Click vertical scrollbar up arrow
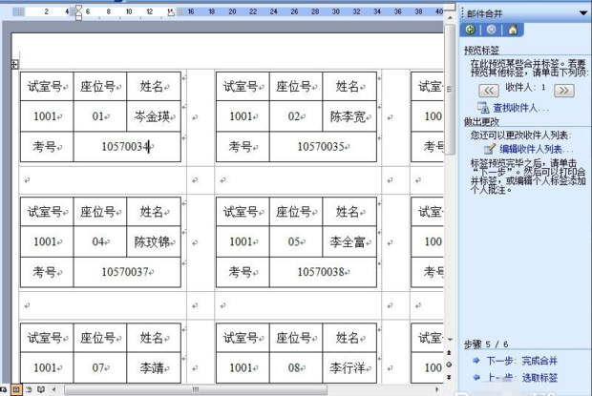The image size is (592, 396). point(450,17)
